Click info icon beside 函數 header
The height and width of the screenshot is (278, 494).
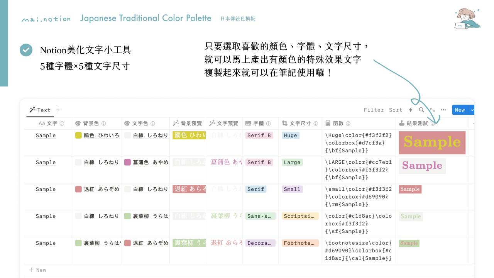(x=348, y=124)
